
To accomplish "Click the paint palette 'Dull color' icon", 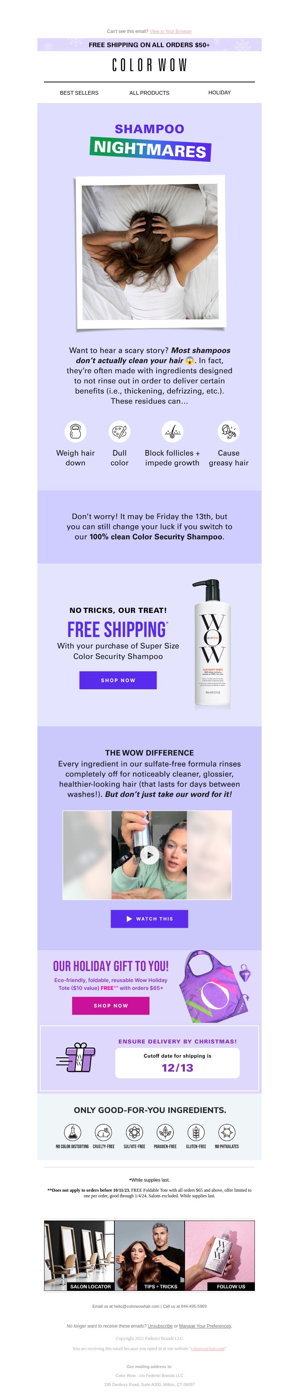I will point(120,431).
